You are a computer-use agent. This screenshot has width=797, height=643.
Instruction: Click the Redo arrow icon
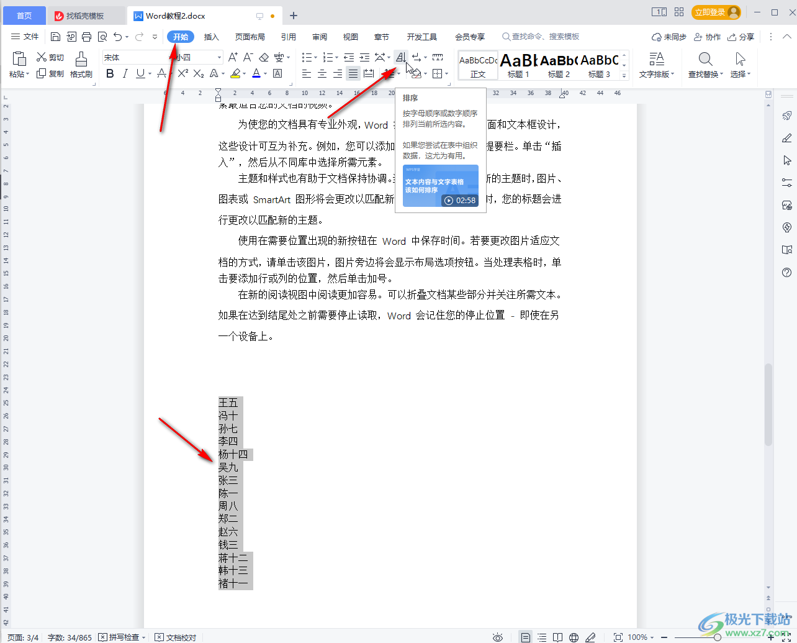pos(139,37)
